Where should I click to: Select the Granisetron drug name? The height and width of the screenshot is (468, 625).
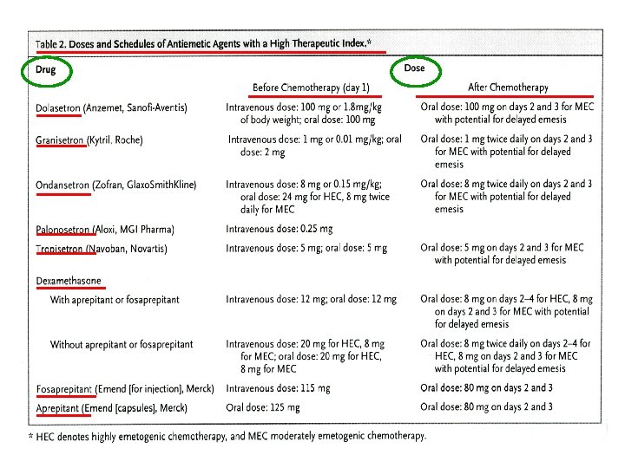59,140
